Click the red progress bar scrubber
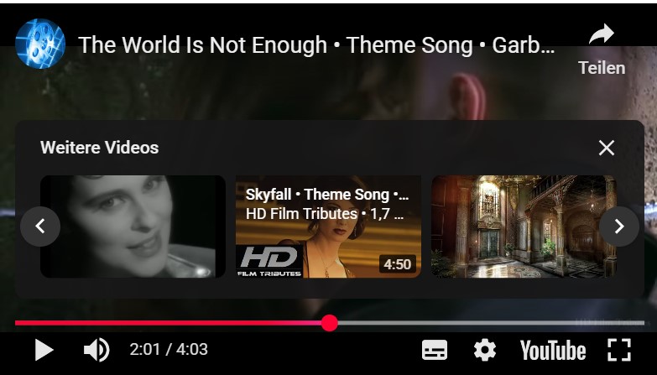This screenshot has width=657, height=375. (x=329, y=323)
